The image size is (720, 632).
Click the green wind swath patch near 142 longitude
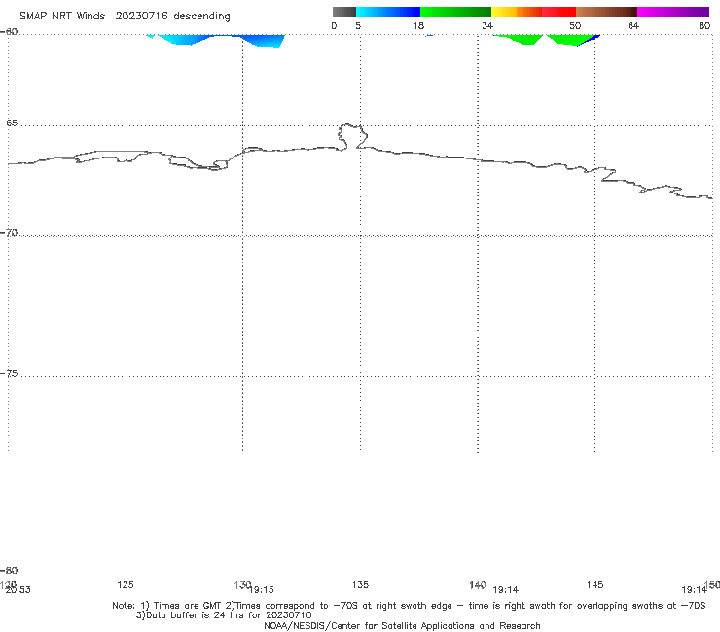522,39
